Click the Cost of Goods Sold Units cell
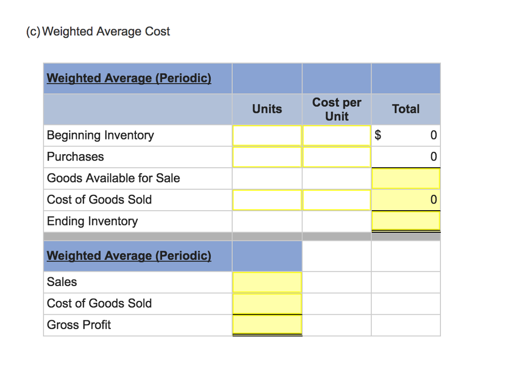This screenshot has height=386, width=525. click(267, 199)
